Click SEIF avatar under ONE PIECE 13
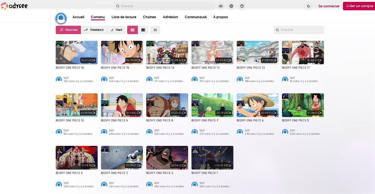This screenshot has width=375, height=194. [x=195, y=80]
